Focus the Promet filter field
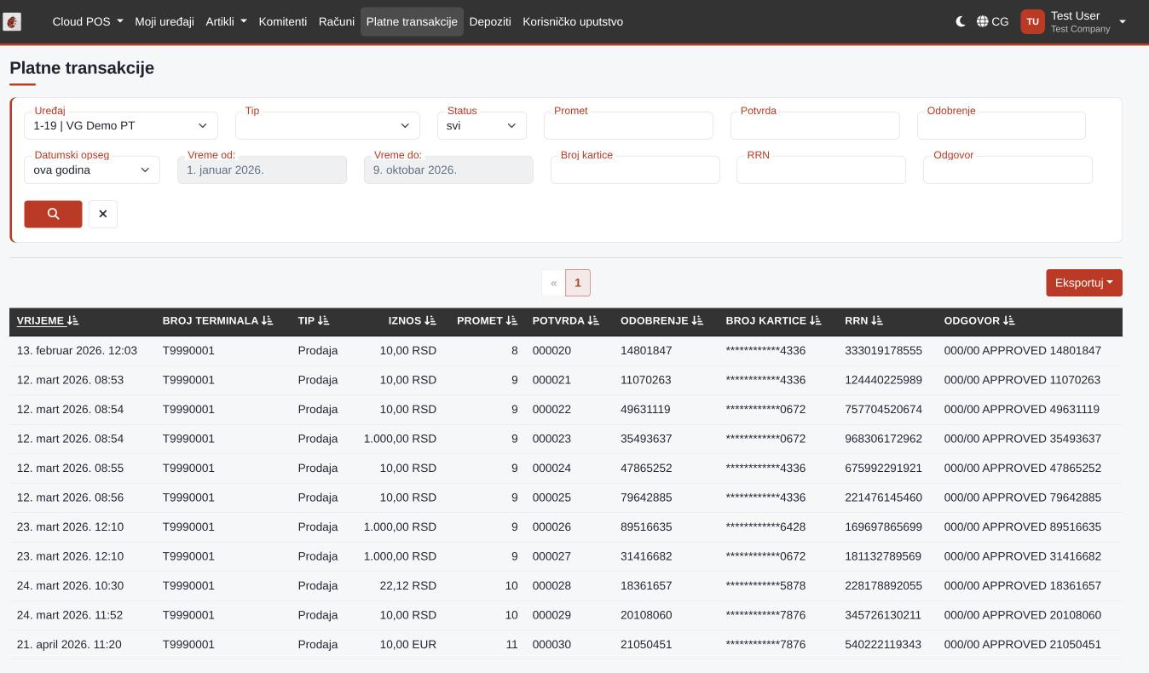This screenshot has height=673, width=1149. (628, 125)
